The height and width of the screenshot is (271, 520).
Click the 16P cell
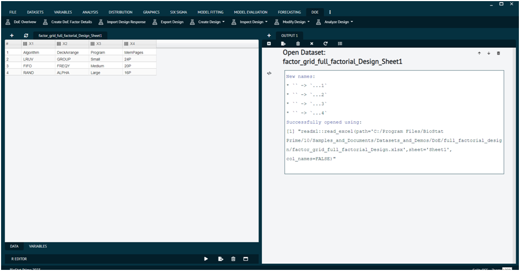[140, 73]
